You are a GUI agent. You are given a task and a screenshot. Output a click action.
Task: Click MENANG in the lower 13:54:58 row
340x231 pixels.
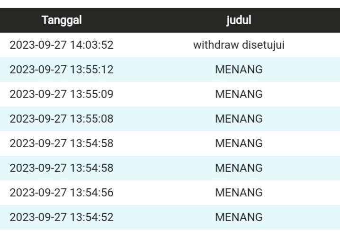[x=239, y=168]
